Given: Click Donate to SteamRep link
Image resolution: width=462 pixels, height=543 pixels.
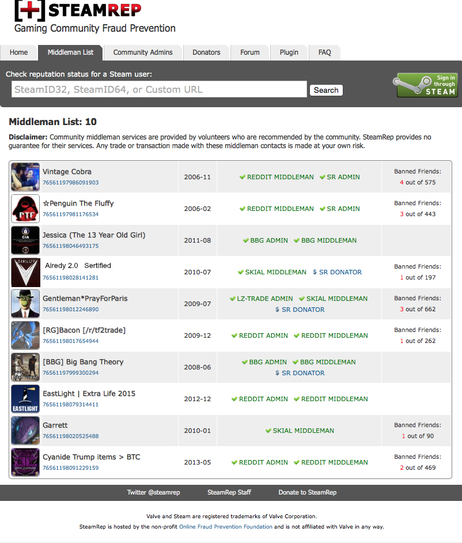Looking at the screenshot, I should [307, 492].
